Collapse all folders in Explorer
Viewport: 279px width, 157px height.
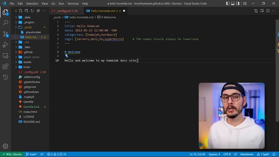pos(38,11)
